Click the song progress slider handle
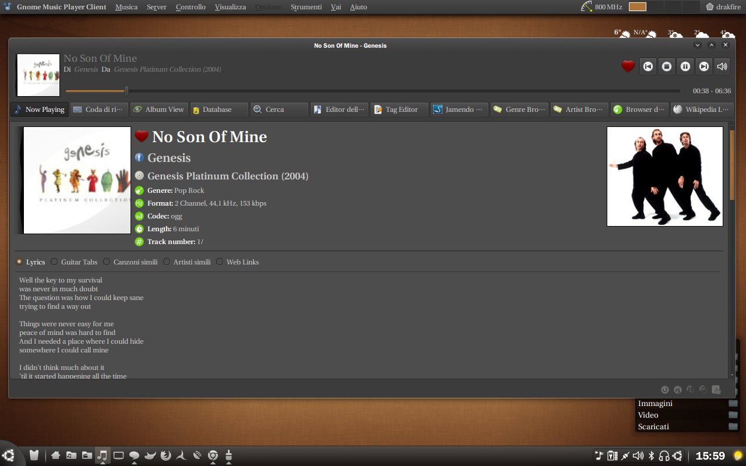Screen dimensions: 746x466 pos(126,91)
